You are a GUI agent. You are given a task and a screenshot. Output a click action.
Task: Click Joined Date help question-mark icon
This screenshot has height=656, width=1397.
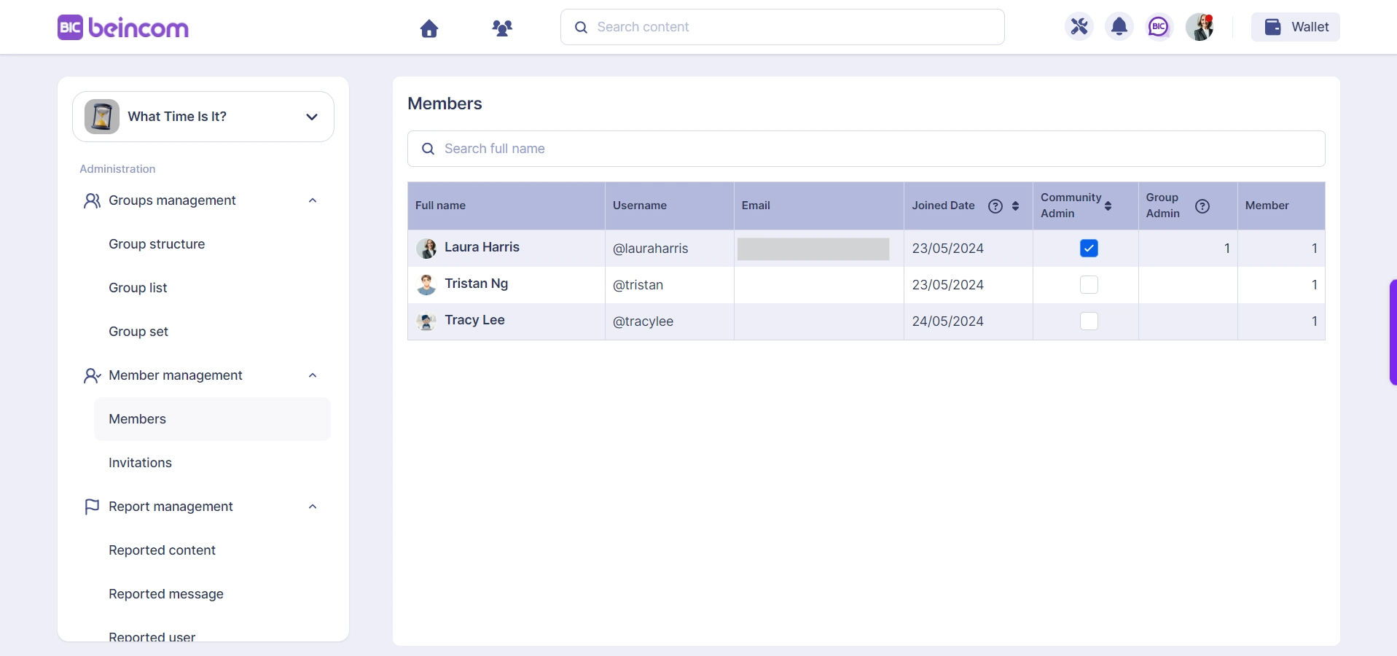coord(995,206)
